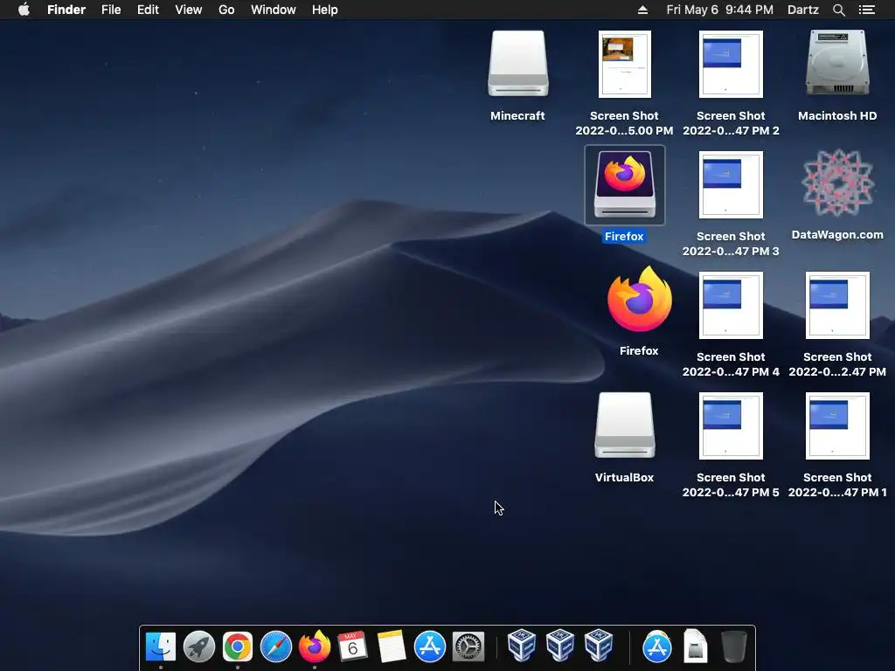Open the Notification Center list icon
This screenshot has height=671, width=895.
(x=866, y=10)
